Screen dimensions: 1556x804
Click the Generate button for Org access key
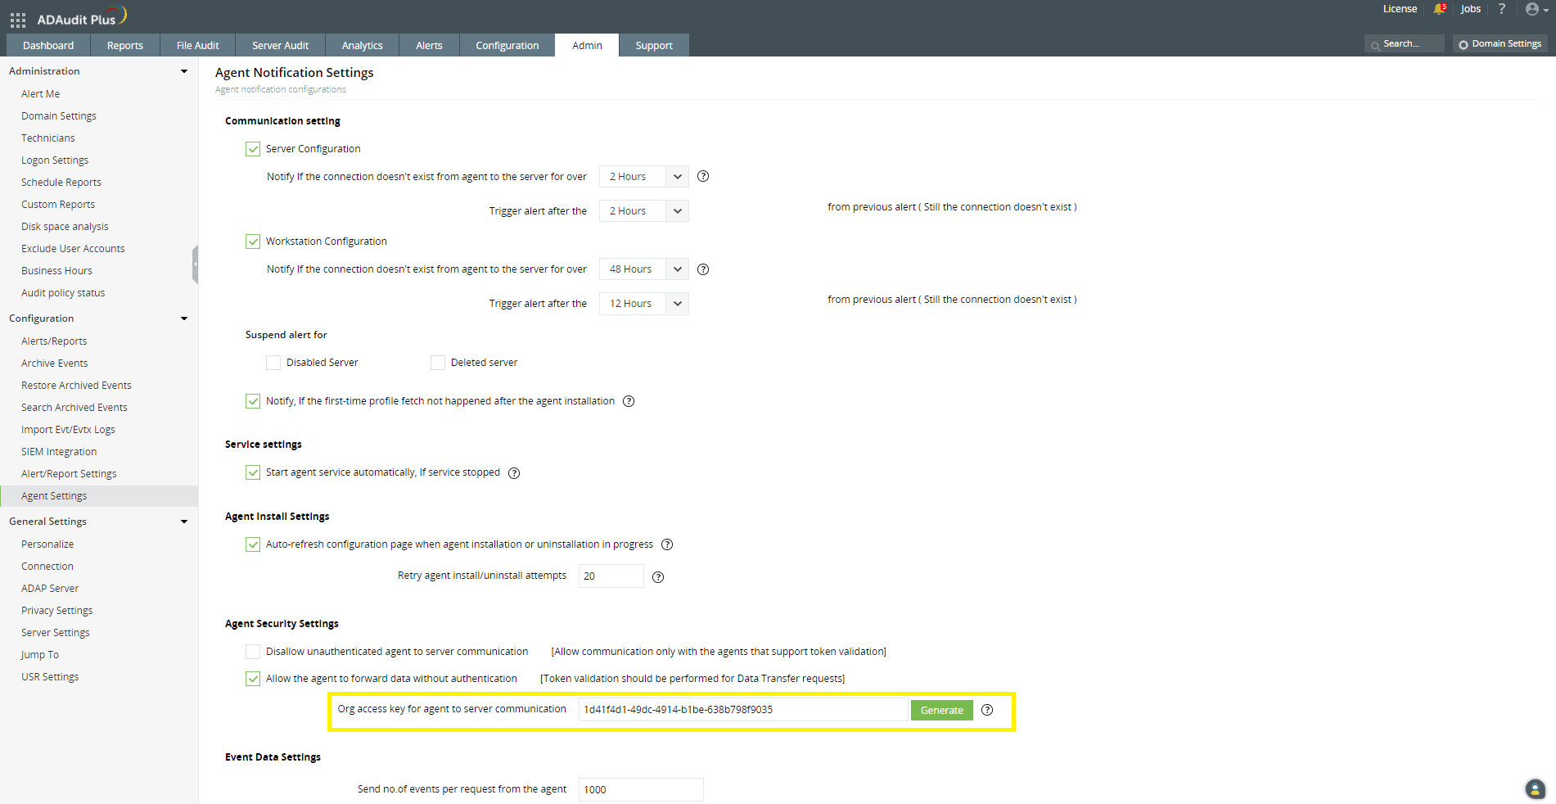point(941,710)
